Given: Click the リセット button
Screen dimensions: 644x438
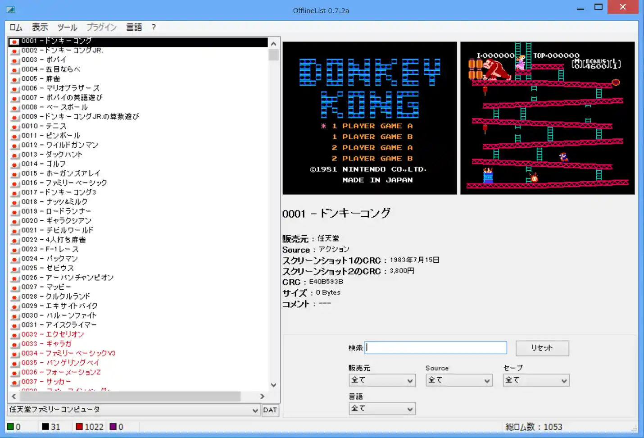Looking at the screenshot, I should point(542,348).
